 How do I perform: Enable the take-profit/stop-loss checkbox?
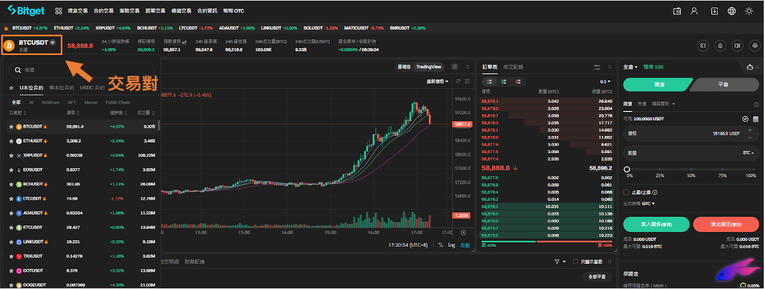tap(626, 192)
